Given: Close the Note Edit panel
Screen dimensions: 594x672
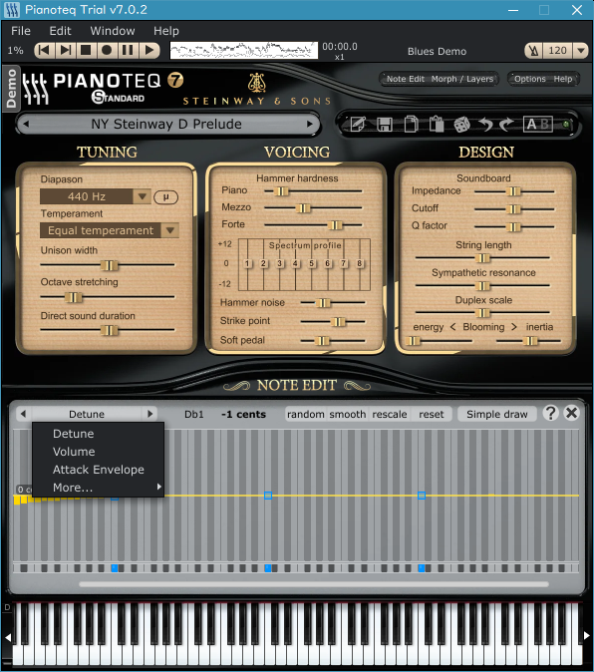Looking at the screenshot, I should click(572, 414).
